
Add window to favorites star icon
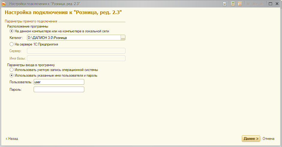(x=225, y=4)
